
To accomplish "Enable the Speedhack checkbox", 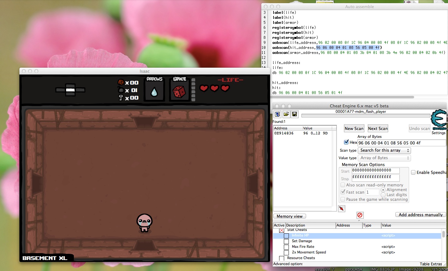I will pos(413,172).
